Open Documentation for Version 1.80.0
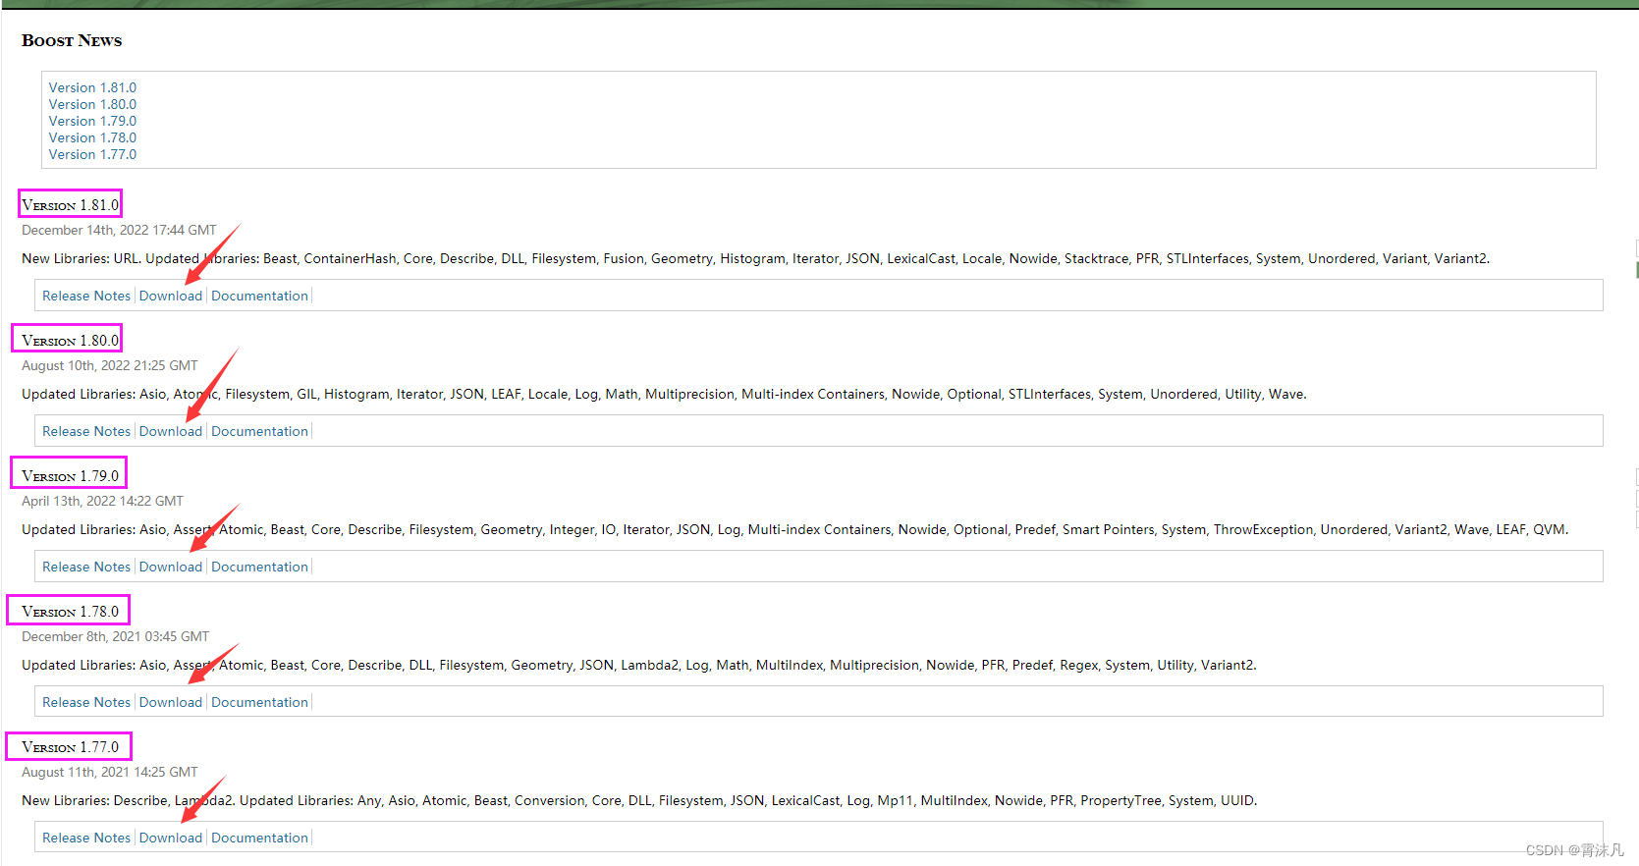The width and height of the screenshot is (1639, 866). pyautogui.click(x=259, y=431)
